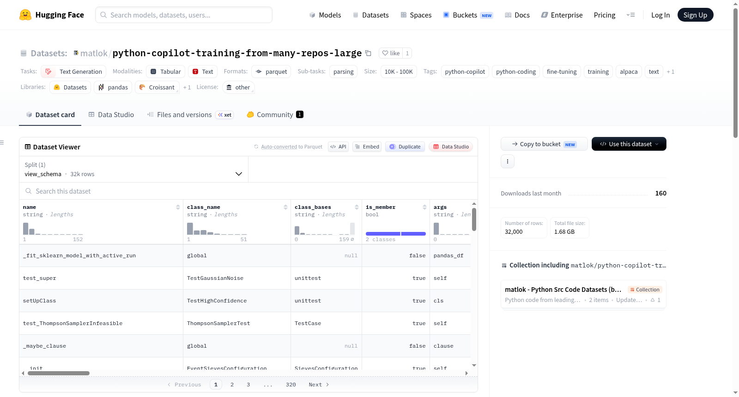This screenshot has height=397, width=739.
Task: Select the Text modality tag
Action: pyautogui.click(x=203, y=71)
